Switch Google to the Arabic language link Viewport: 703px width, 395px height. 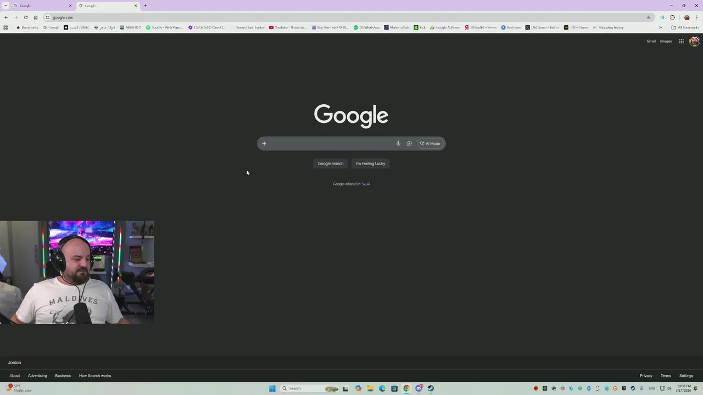click(366, 184)
